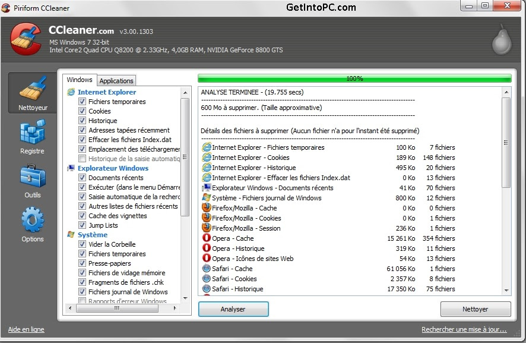Screen dimensions: 526x343
Task: Switch to the Applications tab
Action: click(116, 81)
